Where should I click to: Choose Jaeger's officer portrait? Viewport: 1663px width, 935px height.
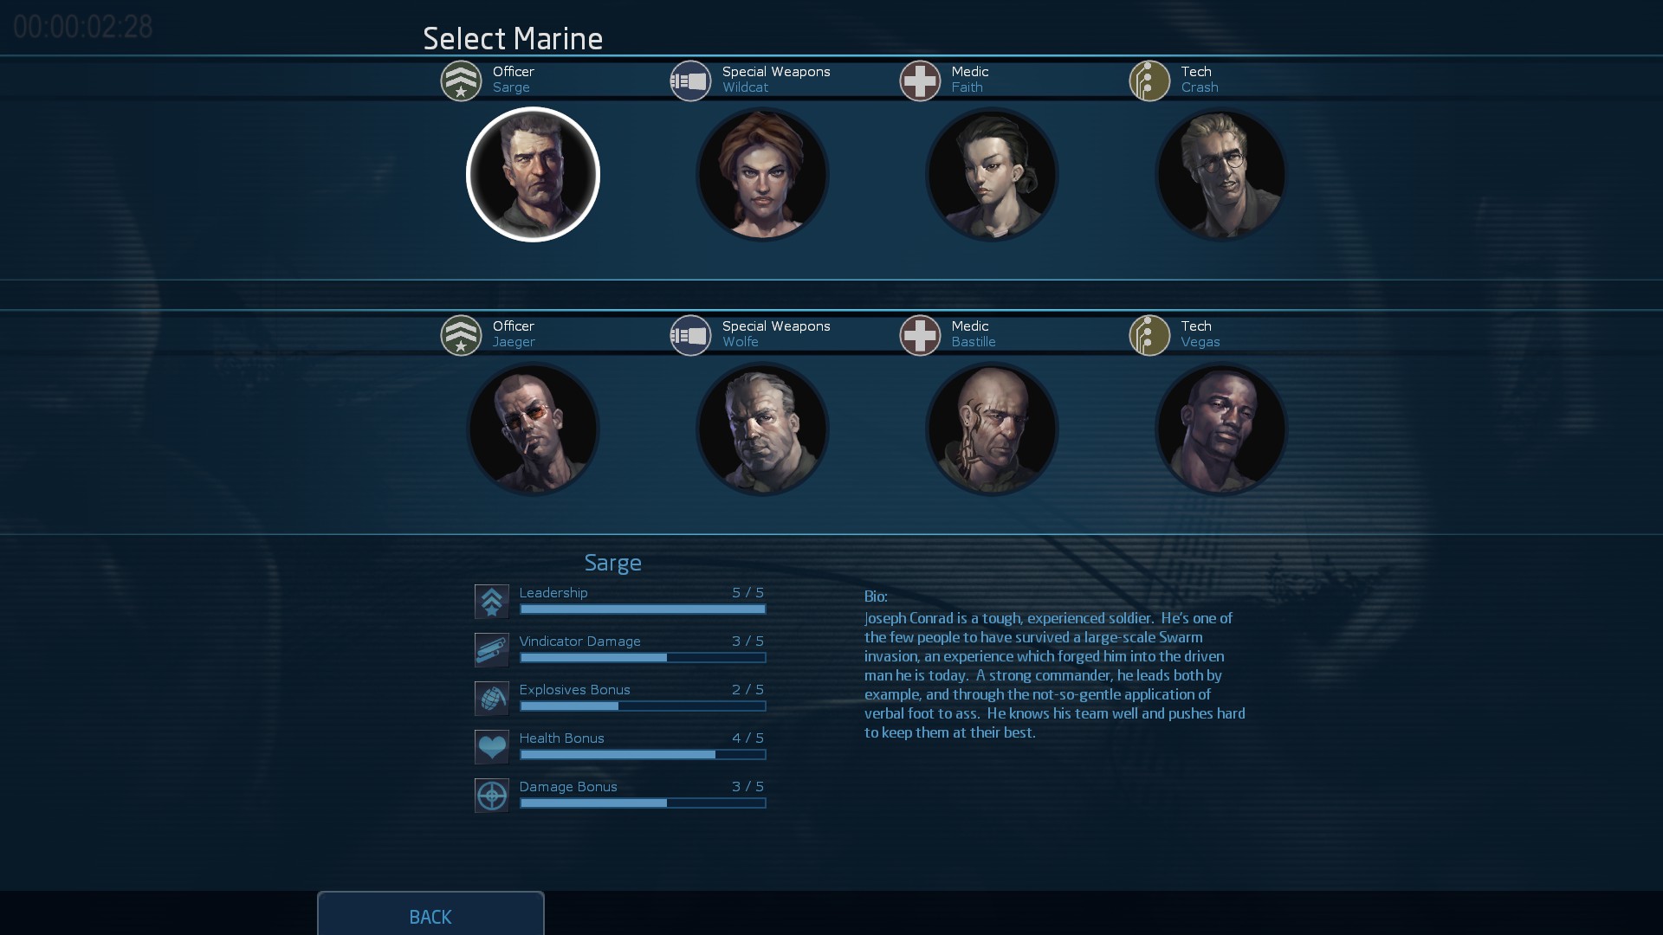[533, 429]
